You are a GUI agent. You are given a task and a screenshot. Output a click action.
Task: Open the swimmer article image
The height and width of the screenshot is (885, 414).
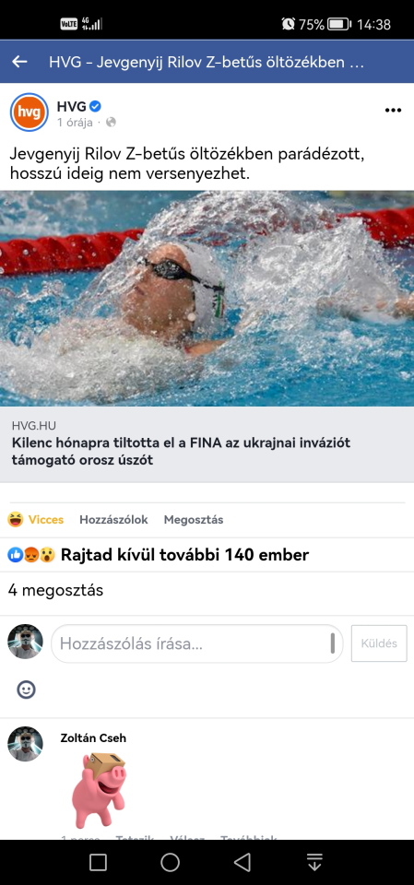click(207, 299)
